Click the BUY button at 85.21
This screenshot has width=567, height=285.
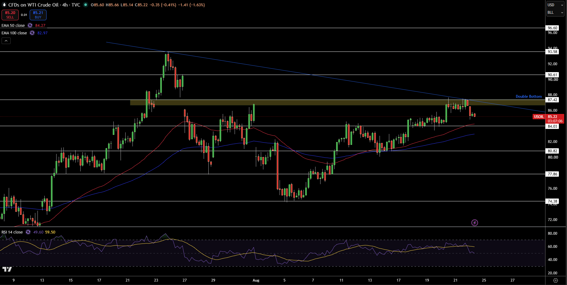click(38, 15)
